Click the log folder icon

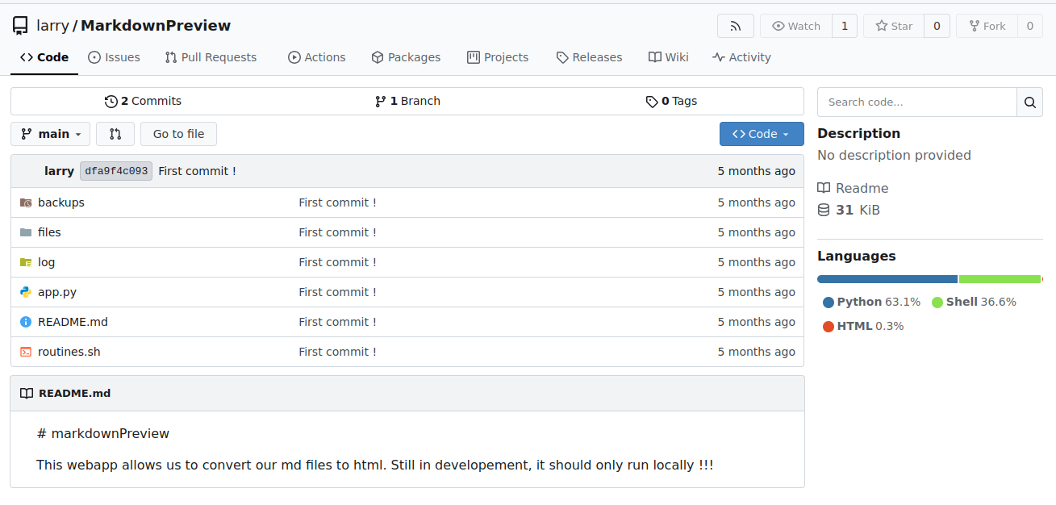click(x=26, y=262)
